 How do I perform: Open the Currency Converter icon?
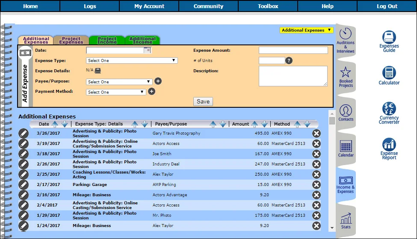pos(389,113)
